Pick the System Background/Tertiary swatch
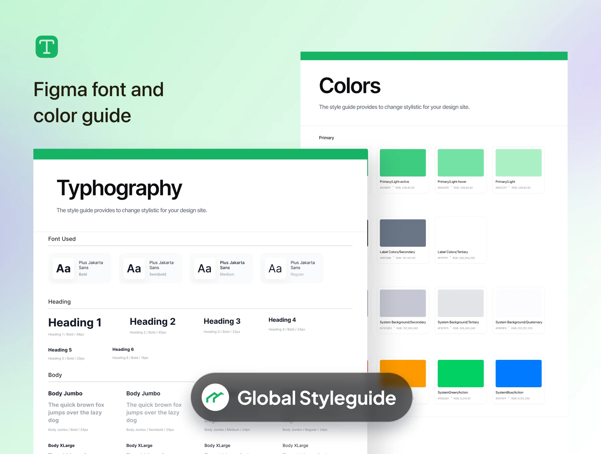This screenshot has height=454, width=601. tap(461, 303)
